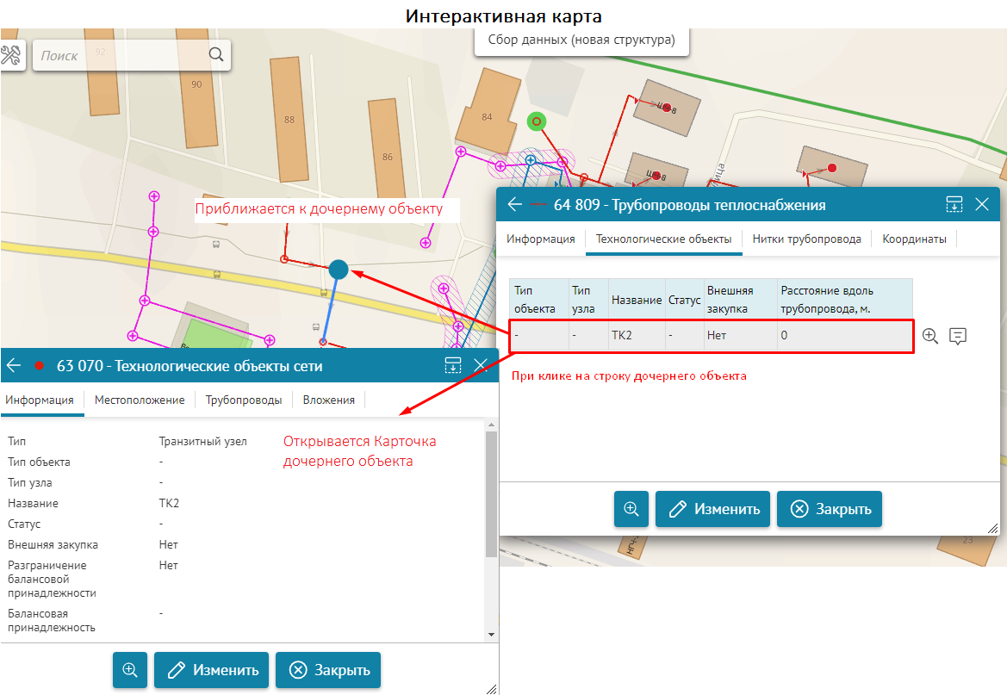Click the search magnifier icon
The image size is (1007, 695).
tap(216, 55)
